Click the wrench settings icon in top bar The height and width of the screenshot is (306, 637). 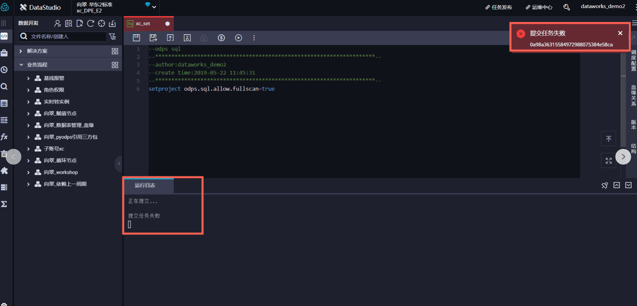567,7
